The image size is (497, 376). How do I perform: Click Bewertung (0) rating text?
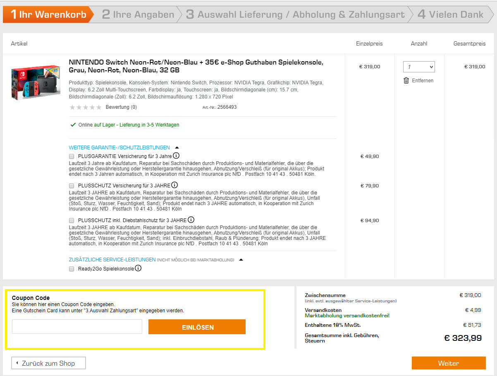121,107
